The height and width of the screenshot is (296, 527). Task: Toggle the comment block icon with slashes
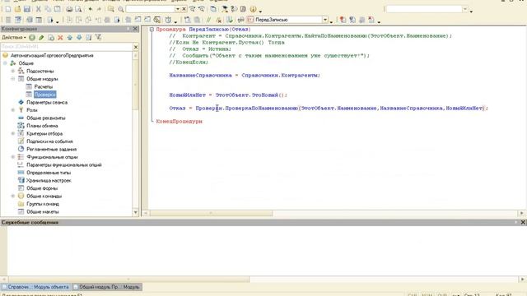tap(208, 20)
